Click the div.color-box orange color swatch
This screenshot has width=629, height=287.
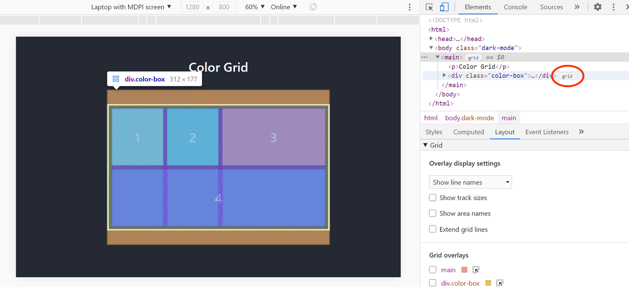[488, 283]
